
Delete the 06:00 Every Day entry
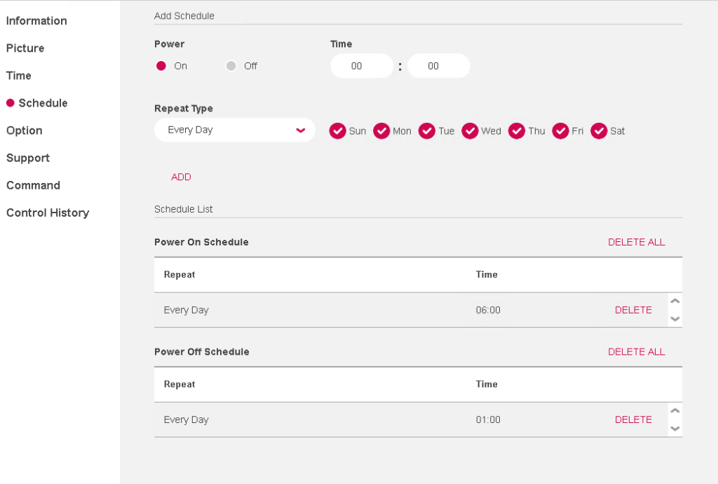click(633, 309)
